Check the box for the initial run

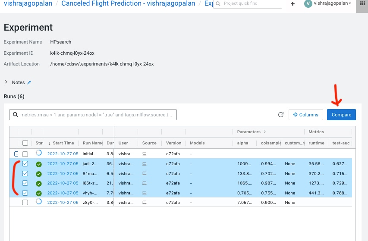(25, 154)
